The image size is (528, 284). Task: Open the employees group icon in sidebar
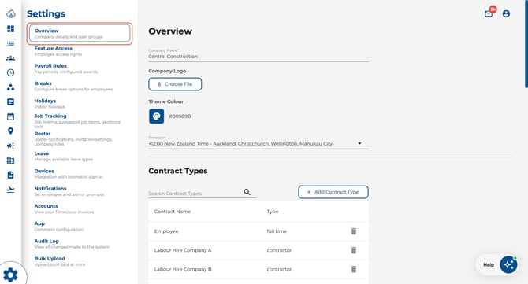click(x=11, y=58)
